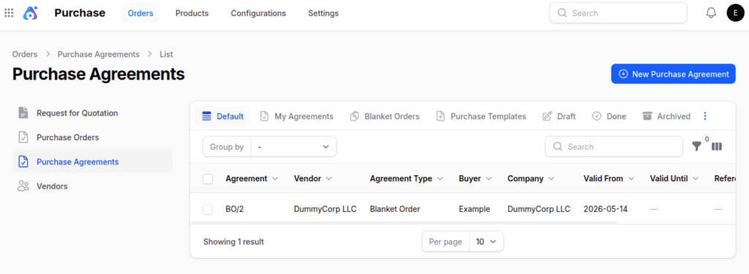Click the app logo beside Purchase

point(30,13)
